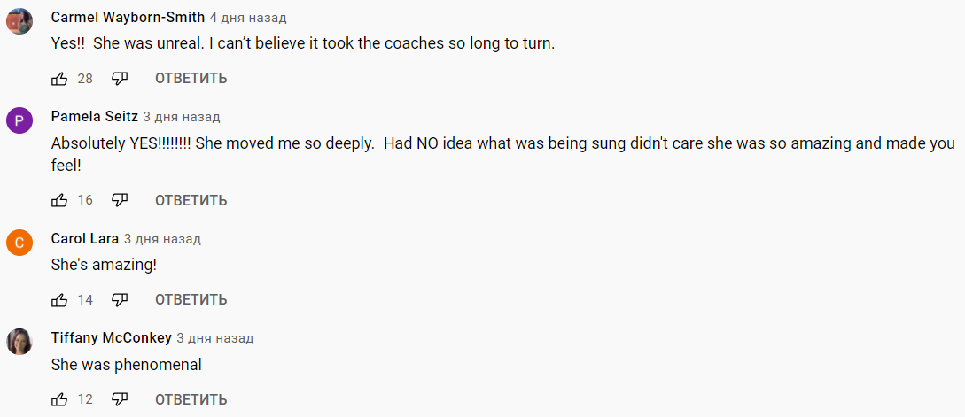
Task: Reply to Pamela Seitz's comment
Action: [x=191, y=200]
